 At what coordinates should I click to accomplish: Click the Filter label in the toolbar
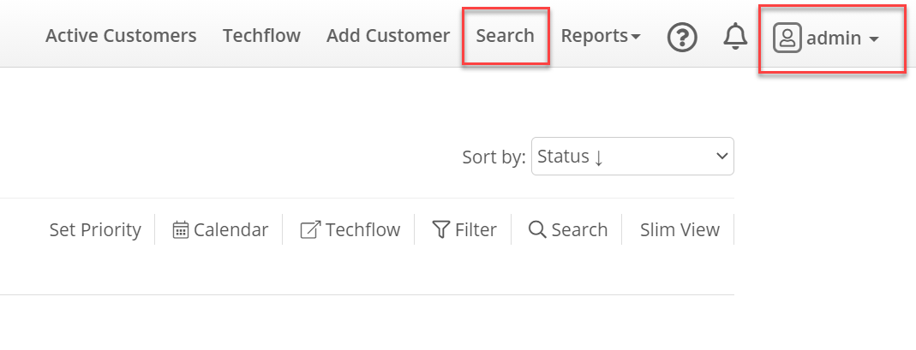tap(476, 230)
